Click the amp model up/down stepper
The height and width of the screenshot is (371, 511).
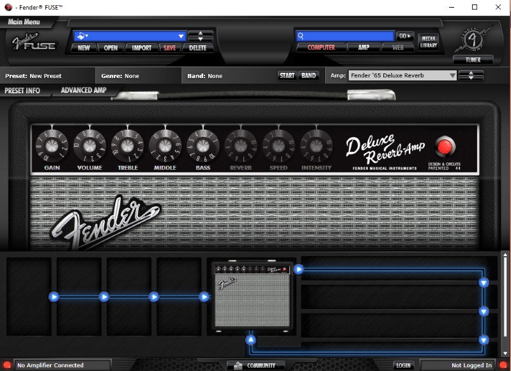click(x=471, y=75)
